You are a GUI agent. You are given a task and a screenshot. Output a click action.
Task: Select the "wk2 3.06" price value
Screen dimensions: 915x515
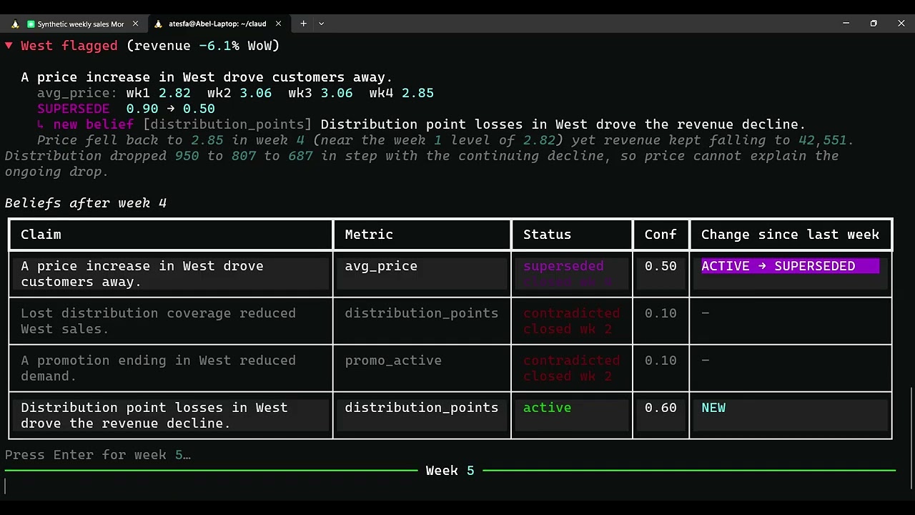(239, 93)
